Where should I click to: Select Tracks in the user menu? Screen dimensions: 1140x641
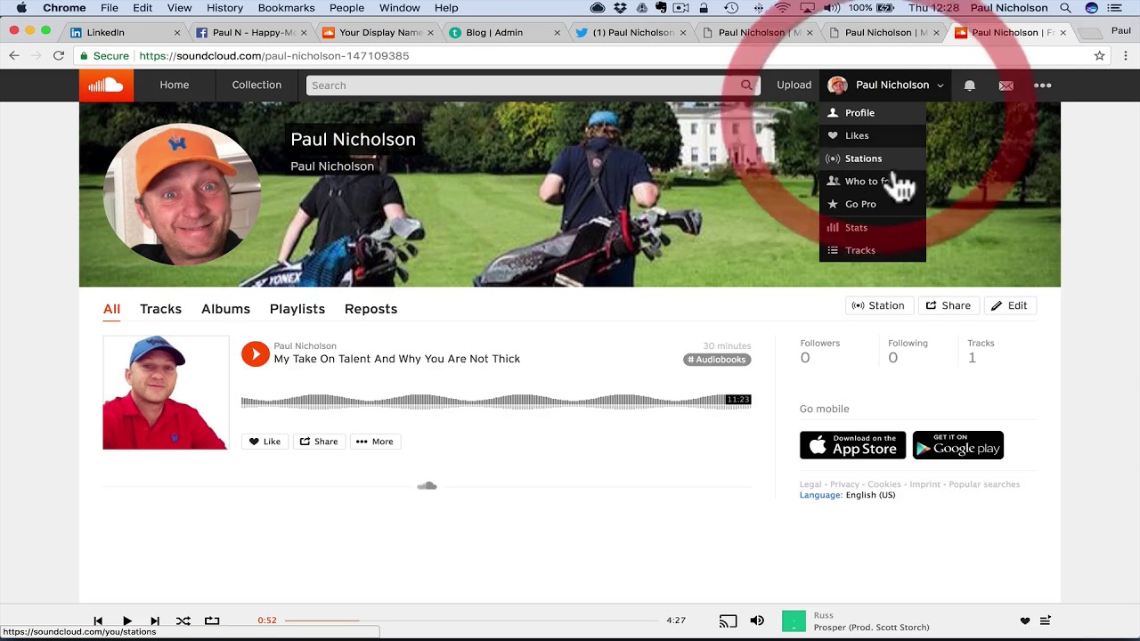(873, 250)
